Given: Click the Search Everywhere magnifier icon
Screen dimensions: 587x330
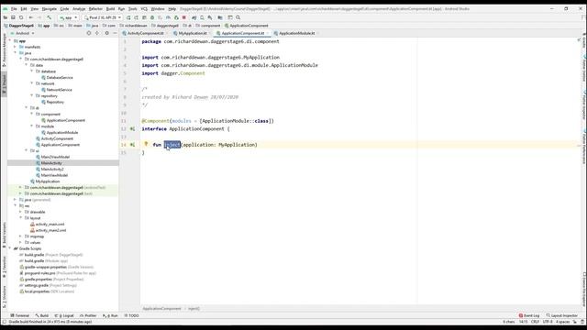Looking at the screenshot, I should point(238,17).
